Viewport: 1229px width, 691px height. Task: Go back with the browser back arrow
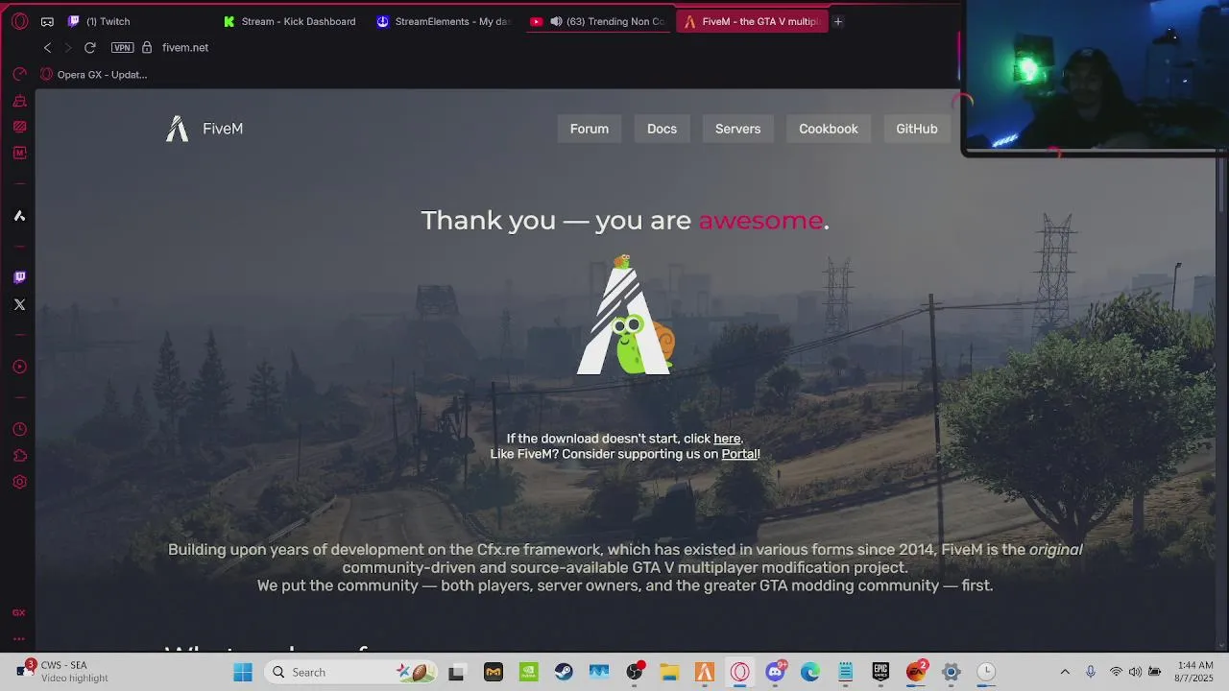click(x=47, y=47)
